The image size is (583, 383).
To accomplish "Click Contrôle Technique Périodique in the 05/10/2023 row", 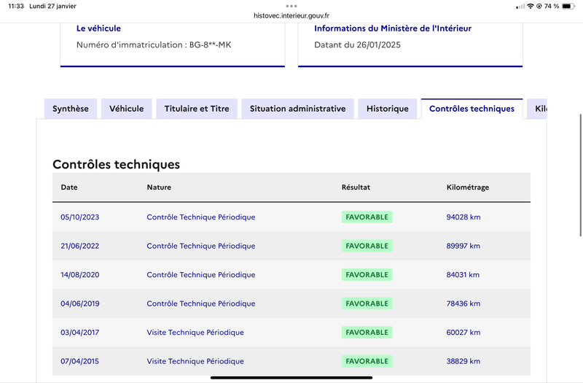I will tap(201, 217).
